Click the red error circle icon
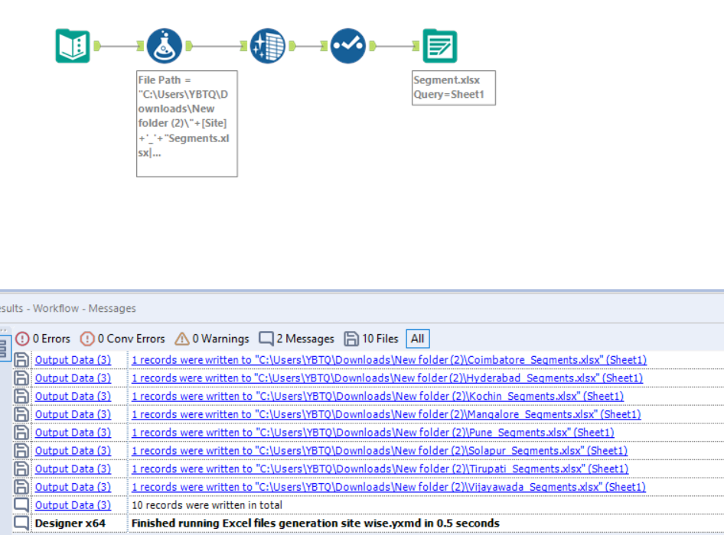Screen dimensions: 724x535 (x=22, y=339)
